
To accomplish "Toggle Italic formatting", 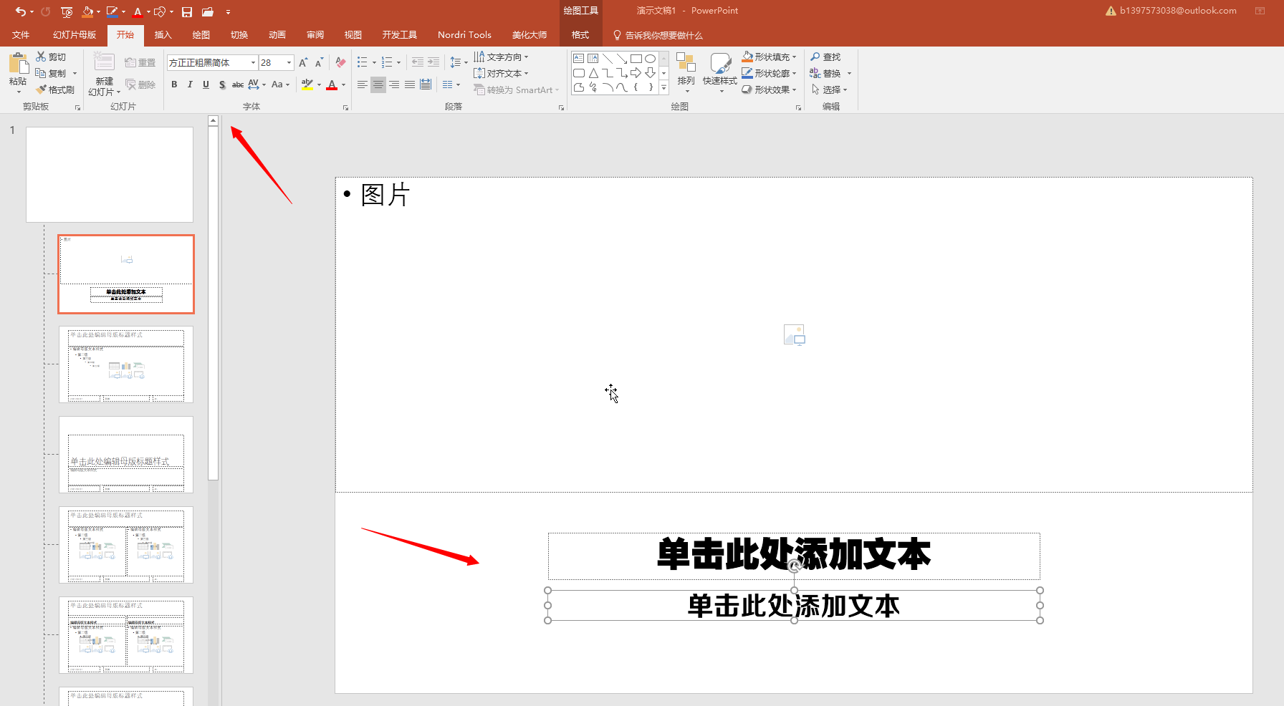I will (190, 84).
